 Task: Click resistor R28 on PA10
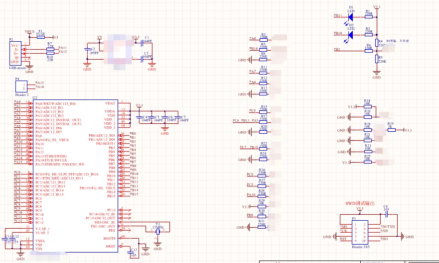[x=262, y=196]
